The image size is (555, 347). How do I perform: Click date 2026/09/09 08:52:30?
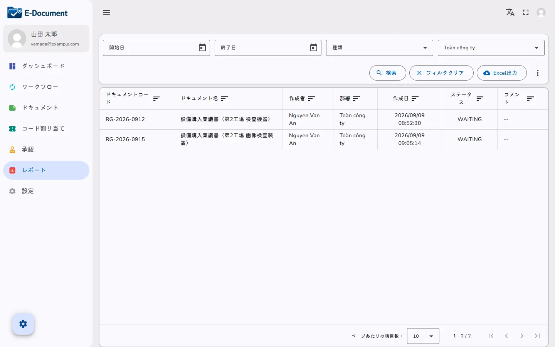[x=410, y=119]
